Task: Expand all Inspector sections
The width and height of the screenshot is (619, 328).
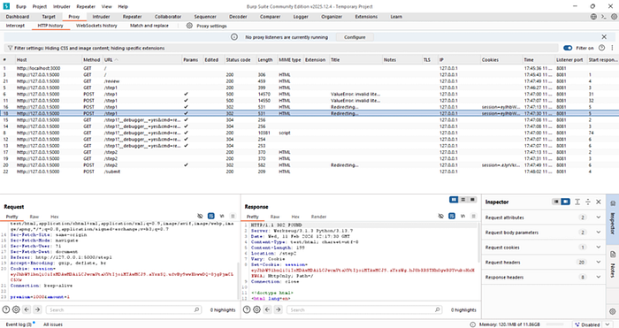Action: 577,202
